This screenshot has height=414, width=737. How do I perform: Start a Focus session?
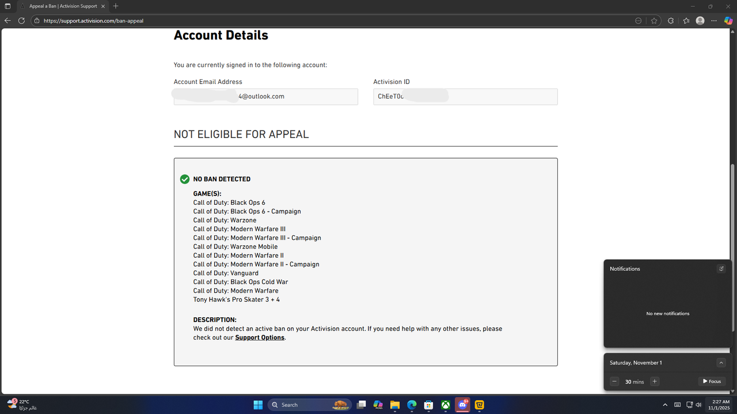[x=712, y=381]
